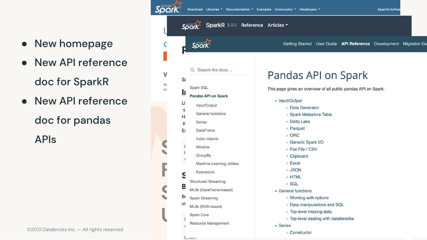Viewport: 427px width, 240px height.
Task: Open Input/Output in the sidebar
Action: [x=206, y=105]
